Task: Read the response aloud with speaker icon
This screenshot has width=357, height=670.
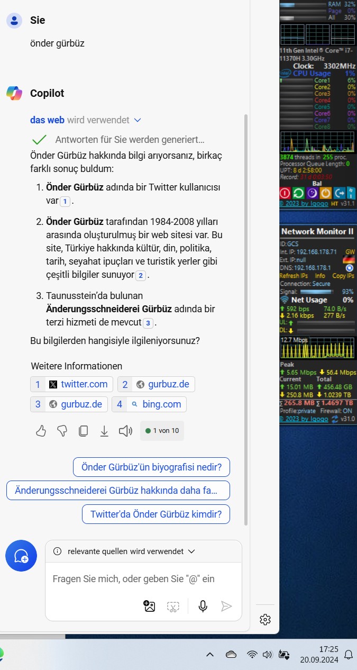Action: point(125,431)
